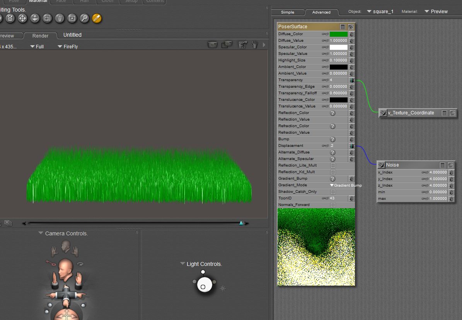Click the green Diffuse_Color swatch
Image resolution: width=462 pixels, height=320 pixels.
point(338,34)
